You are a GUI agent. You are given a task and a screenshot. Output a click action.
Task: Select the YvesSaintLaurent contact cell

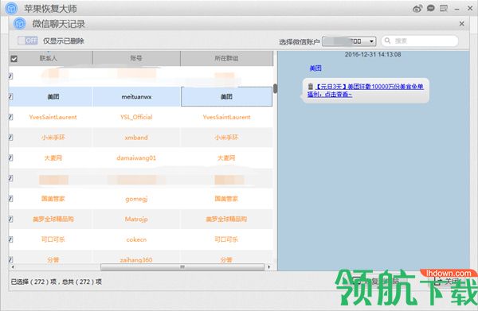pos(53,117)
